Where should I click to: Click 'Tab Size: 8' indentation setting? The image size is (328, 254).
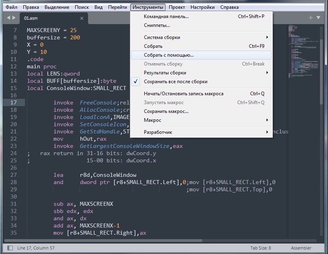(x=260, y=248)
